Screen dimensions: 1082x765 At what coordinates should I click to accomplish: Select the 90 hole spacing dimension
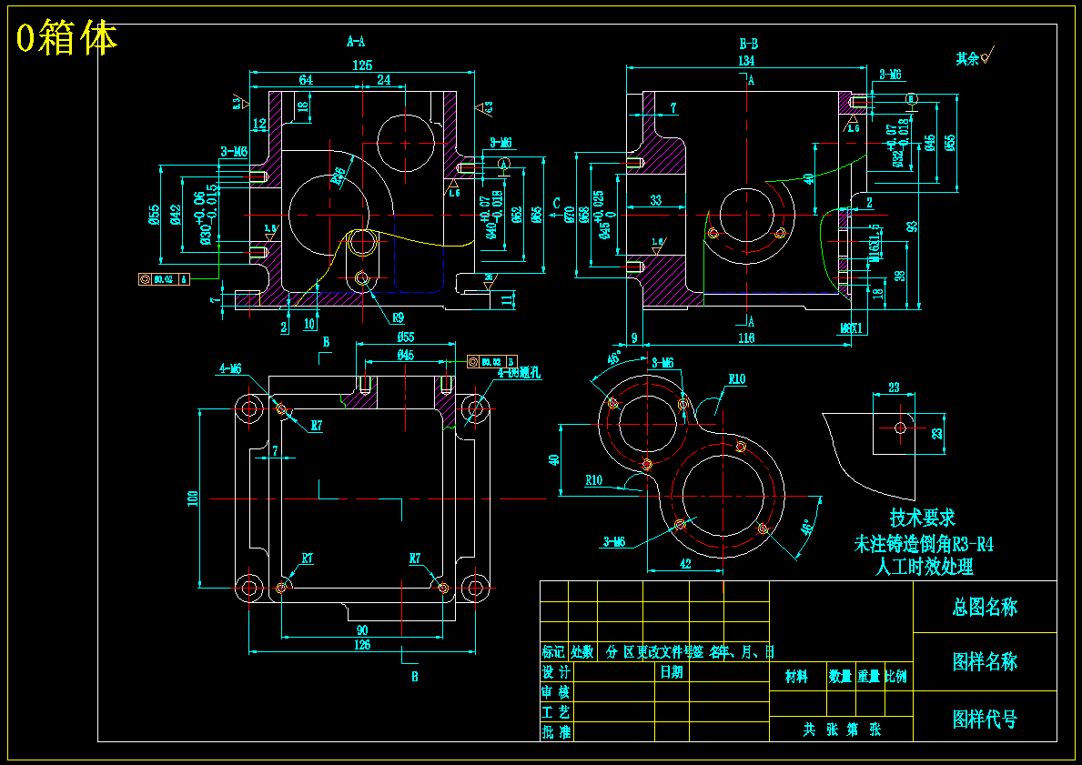[x=362, y=630]
